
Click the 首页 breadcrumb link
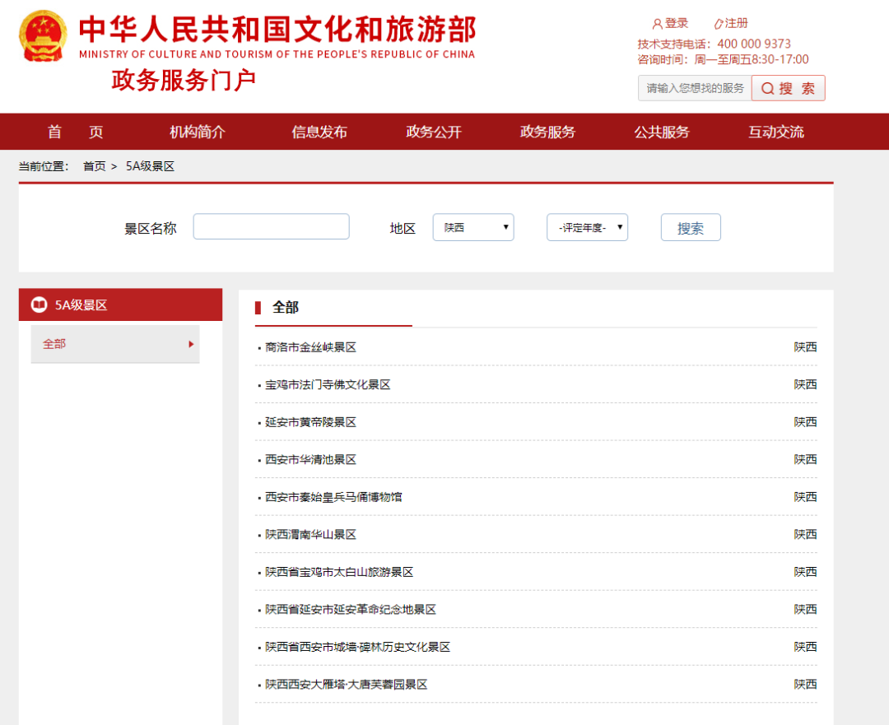coord(94,166)
